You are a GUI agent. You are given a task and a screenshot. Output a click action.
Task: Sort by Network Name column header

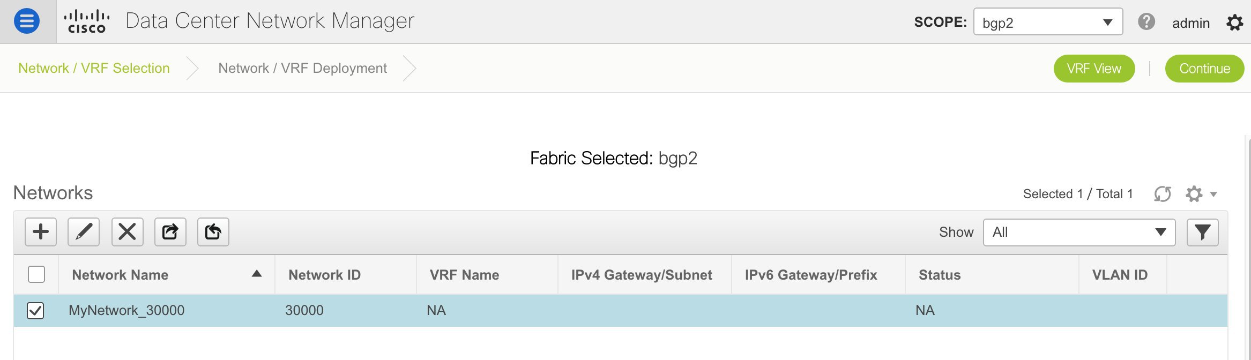pyautogui.click(x=120, y=275)
